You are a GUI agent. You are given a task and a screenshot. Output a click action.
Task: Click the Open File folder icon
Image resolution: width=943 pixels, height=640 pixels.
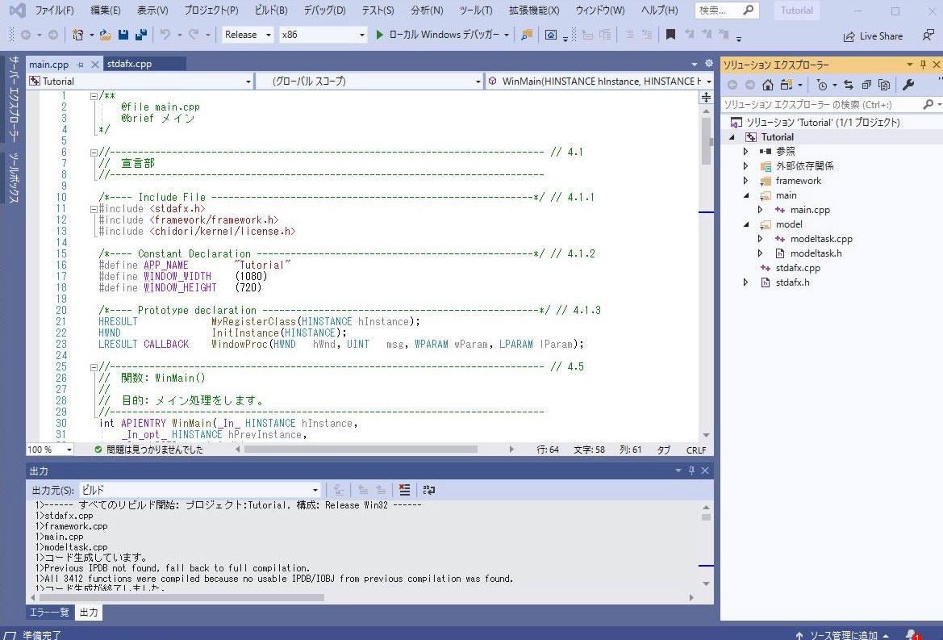click(x=105, y=35)
